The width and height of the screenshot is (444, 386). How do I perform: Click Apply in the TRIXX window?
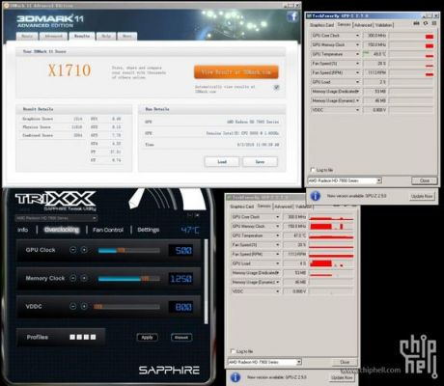pyautogui.click(x=147, y=337)
